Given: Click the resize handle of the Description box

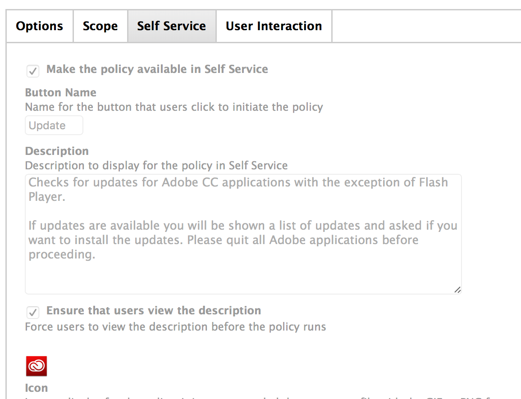Looking at the screenshot, I should [x=457, y=290].
